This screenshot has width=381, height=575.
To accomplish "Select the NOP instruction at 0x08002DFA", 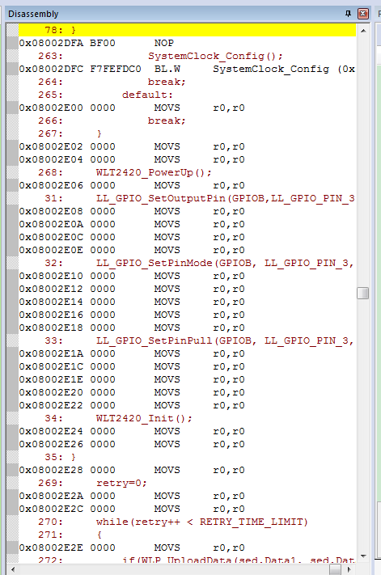I will [187, 43].
